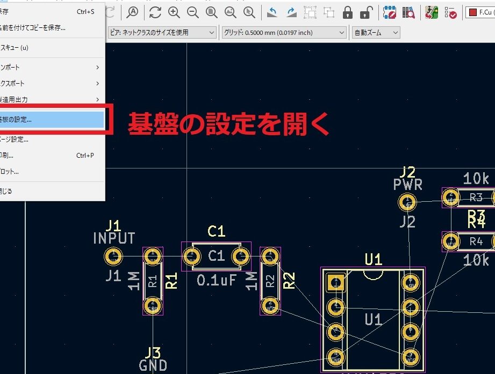Open the footprint editor
Screen dimensions: 495x374
click(x=390, y=12)
